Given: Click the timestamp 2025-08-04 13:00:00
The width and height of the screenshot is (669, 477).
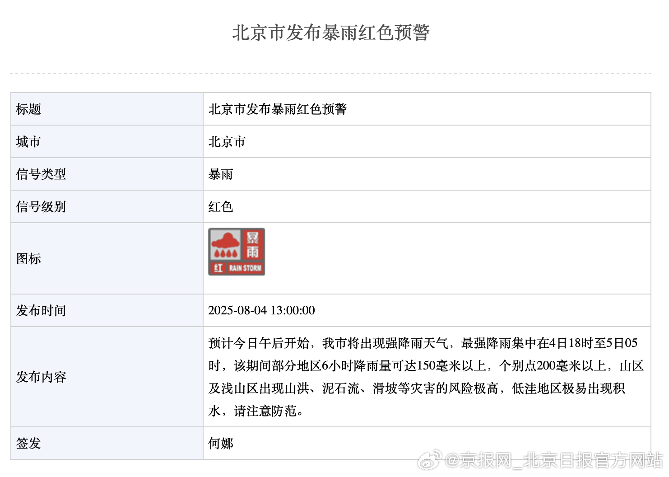Looking at the screenshot, I should coord(261,310).
